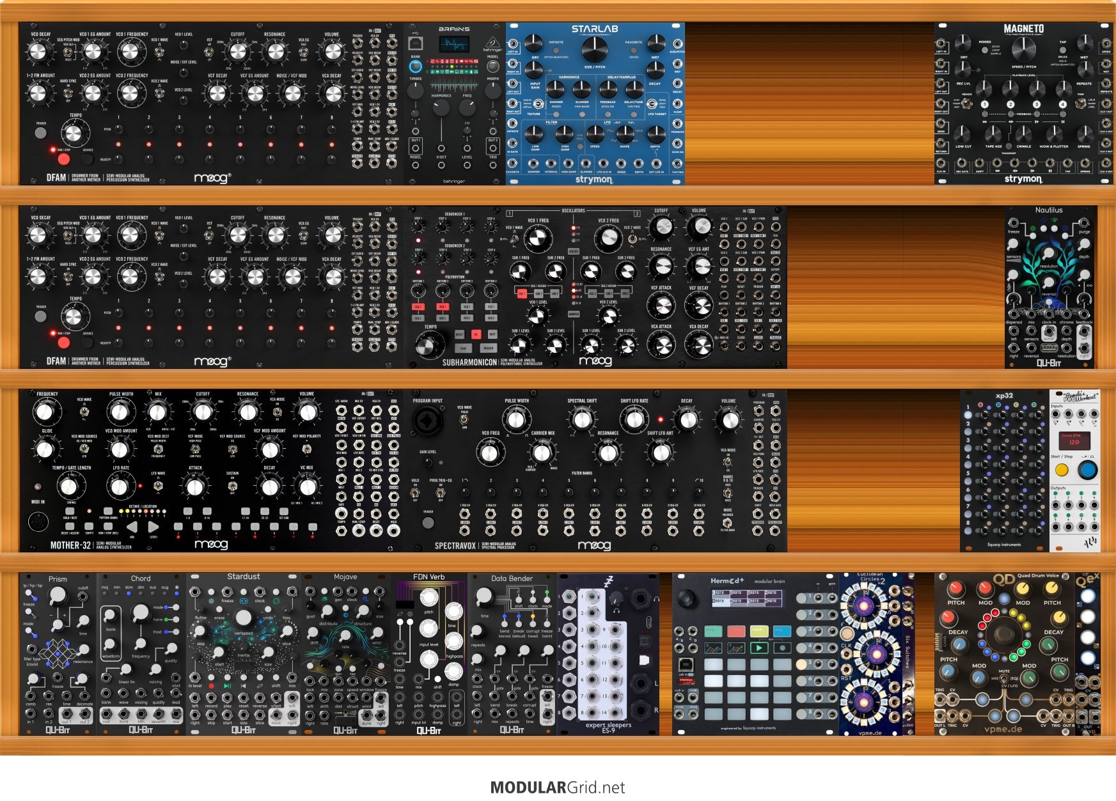Click the green step button on Hermod+
Image resolution: width=1116 pixels, height=801 pixels.
pos(713,632)
